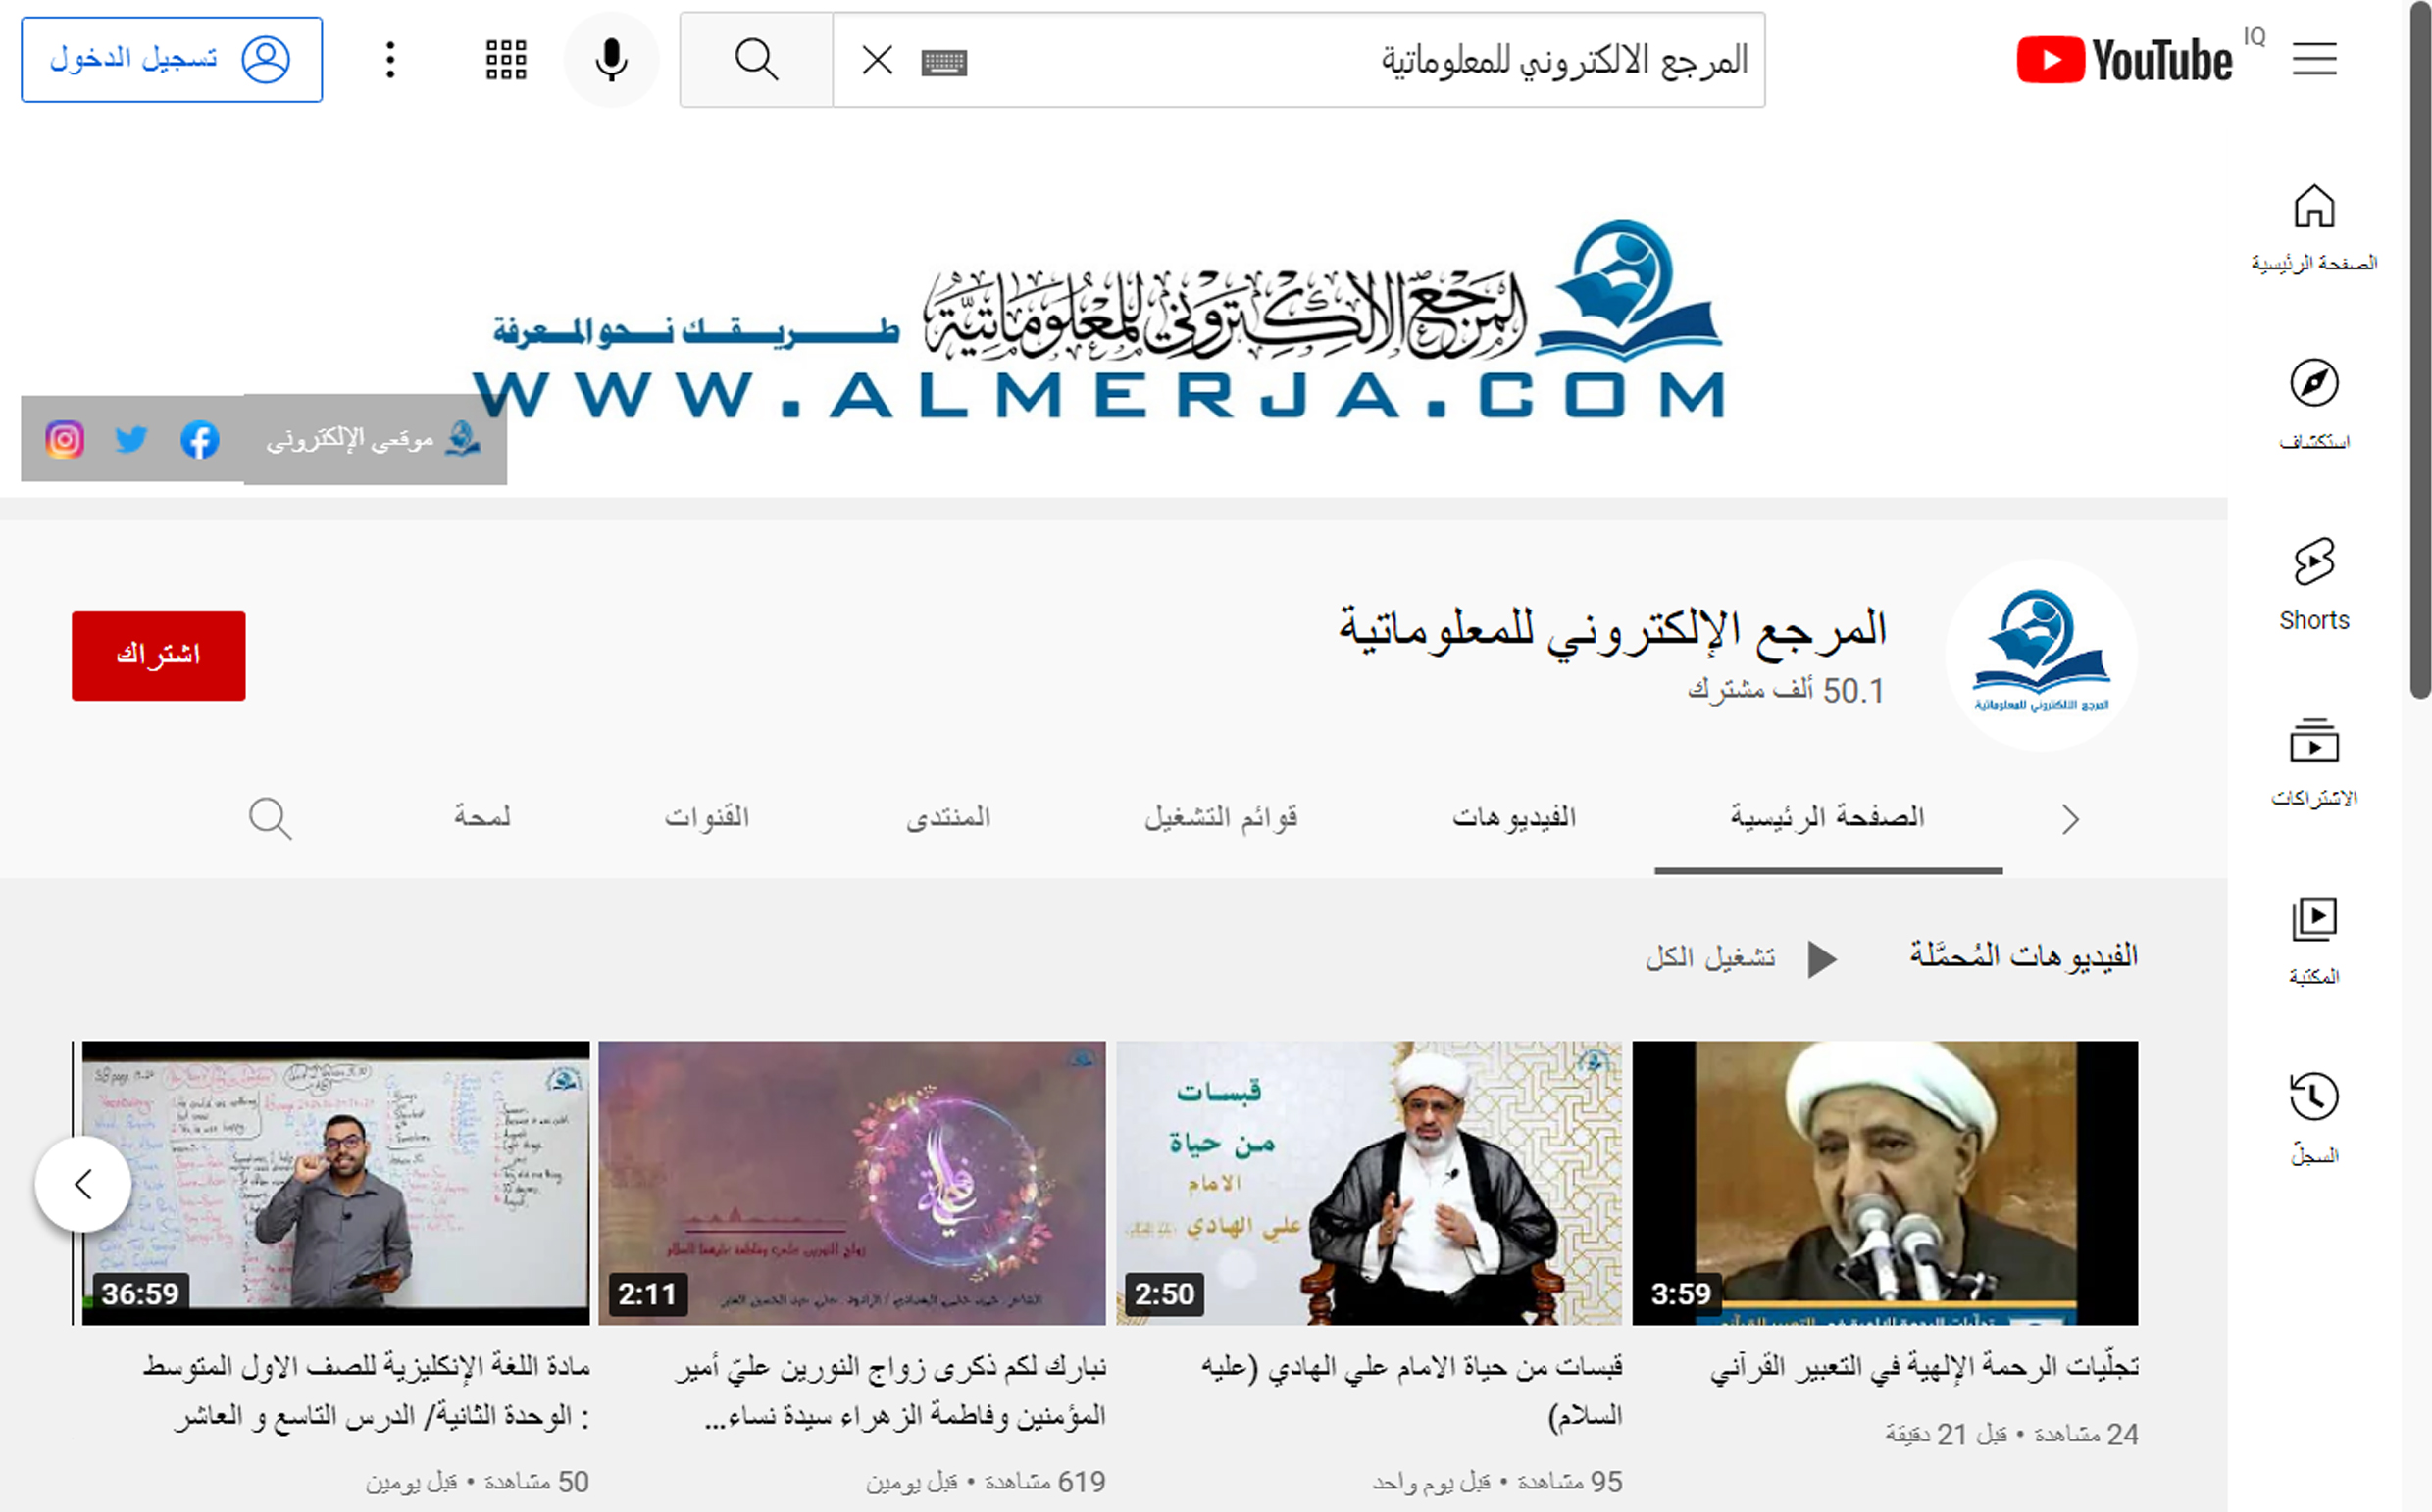Click the search magnifier button

coord(757,60)
